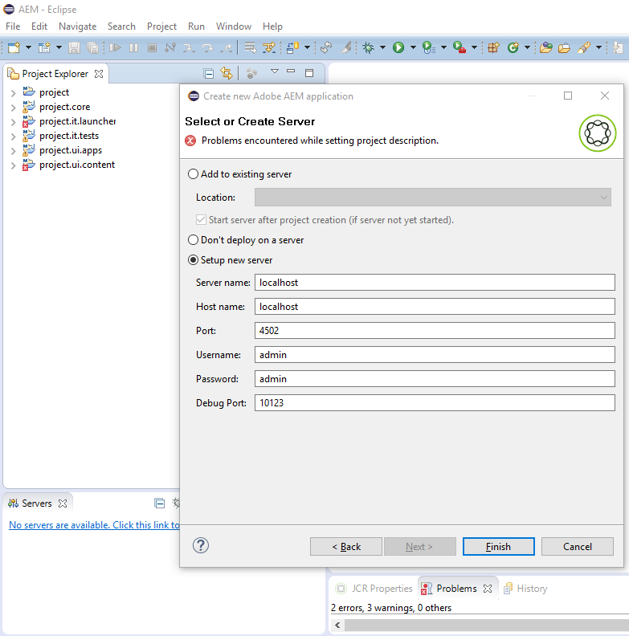This screenshot has width=629, height=636.
Task: Collapse all in Project Explorer
Action: (x=209, y=74)
